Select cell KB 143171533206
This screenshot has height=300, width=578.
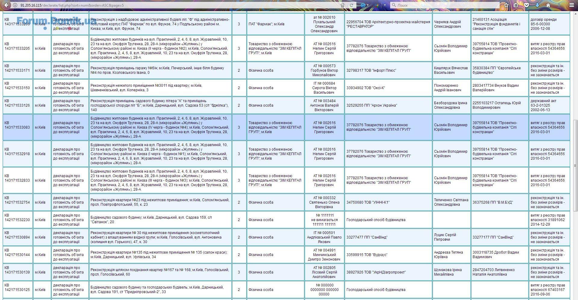tap(18, 24)
